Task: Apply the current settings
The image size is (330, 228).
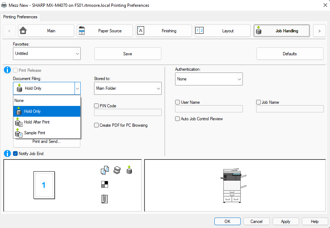Action: point(286,222)
